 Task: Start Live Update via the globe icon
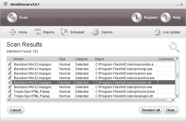[157, 32]
